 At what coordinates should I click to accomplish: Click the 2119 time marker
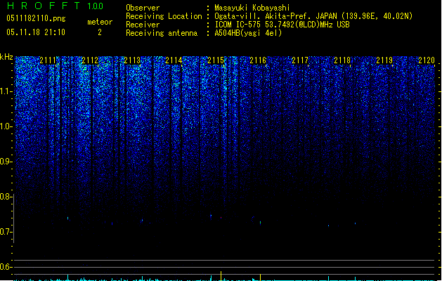(x=384, y=60)
